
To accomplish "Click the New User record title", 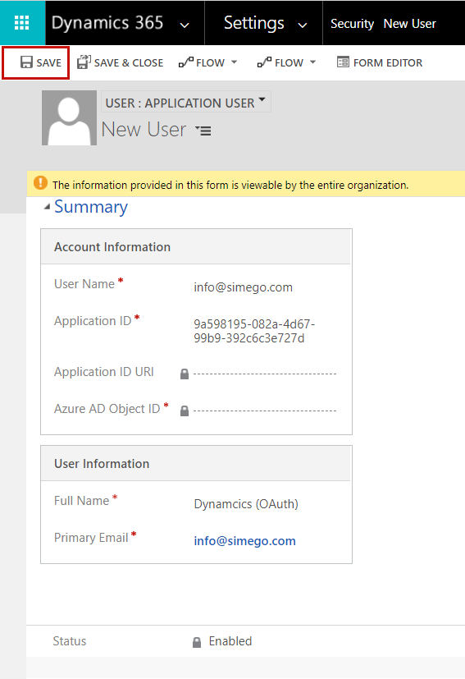I will tap(144, 130).
